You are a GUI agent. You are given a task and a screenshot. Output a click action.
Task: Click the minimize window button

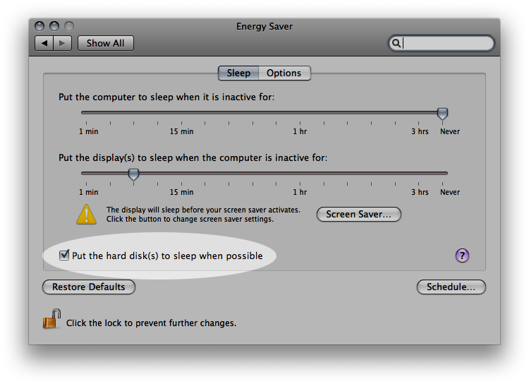click(x=54, y=26)
